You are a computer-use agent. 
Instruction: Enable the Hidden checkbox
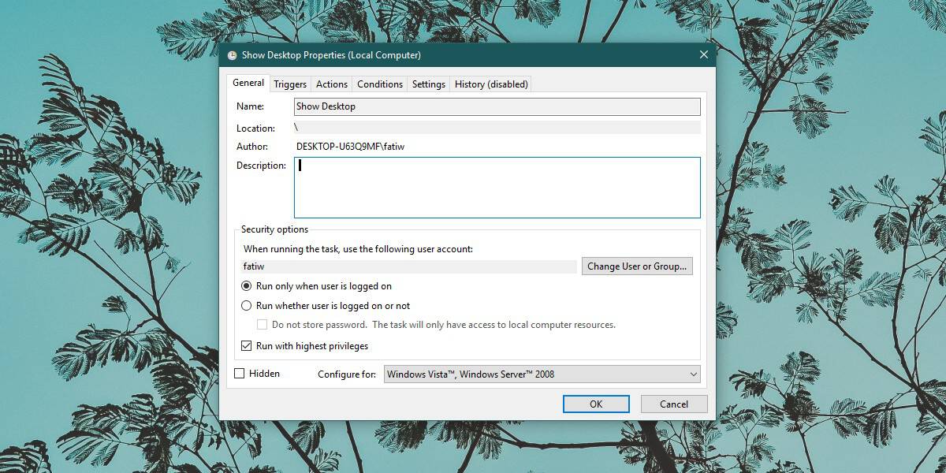click(240, 374)
